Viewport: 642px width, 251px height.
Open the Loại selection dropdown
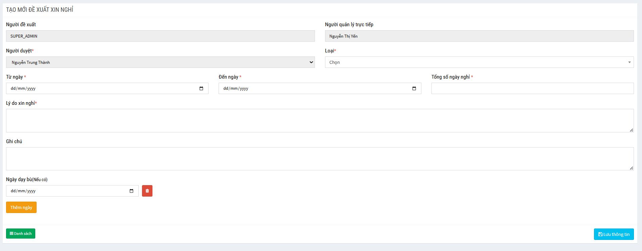pyautogui.click(x=479, y=62)
